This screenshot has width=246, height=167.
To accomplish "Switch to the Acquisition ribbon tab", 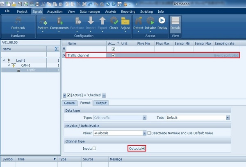I will tap(55, 11).
